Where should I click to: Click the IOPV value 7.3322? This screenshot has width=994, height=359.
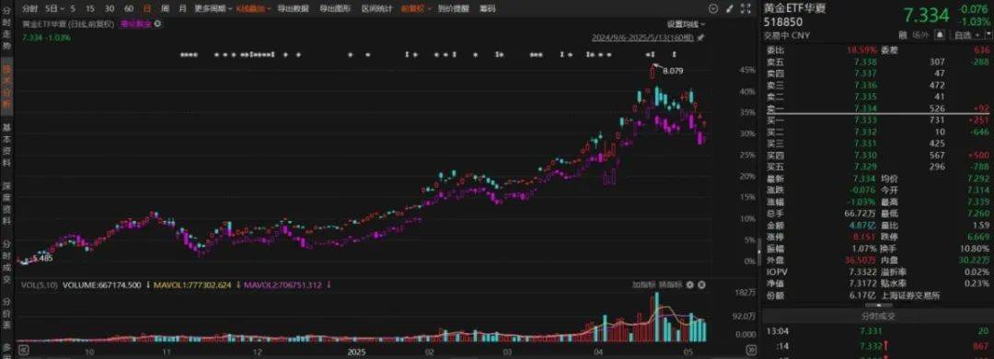coord(862,272)
